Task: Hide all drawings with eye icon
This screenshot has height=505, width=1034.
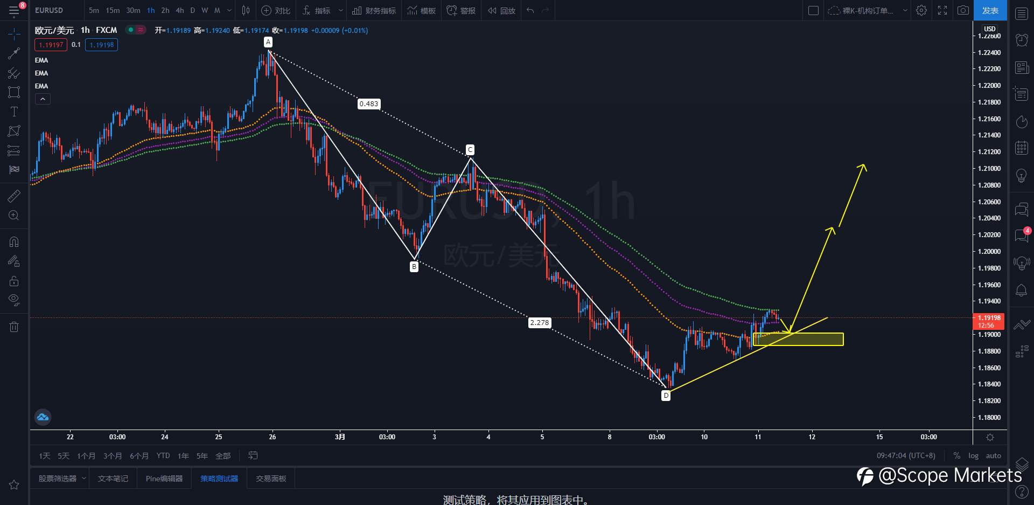Action: (x=14, y=300)
